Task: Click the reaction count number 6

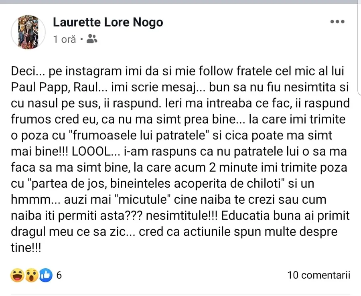Action: point(59,275)
